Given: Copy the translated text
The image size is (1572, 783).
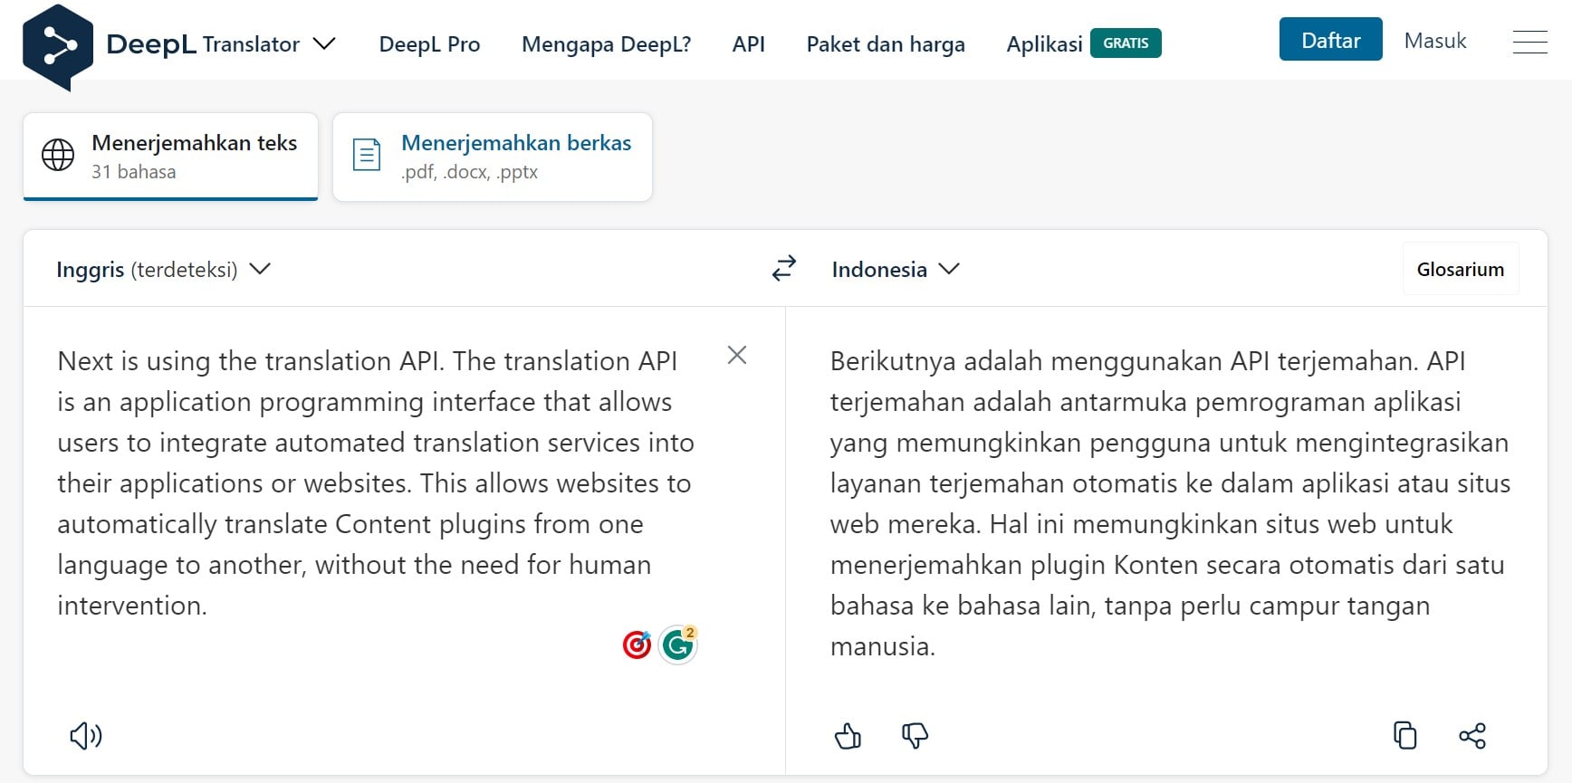Looking at the screenshot, I should tap(1404, 735).
